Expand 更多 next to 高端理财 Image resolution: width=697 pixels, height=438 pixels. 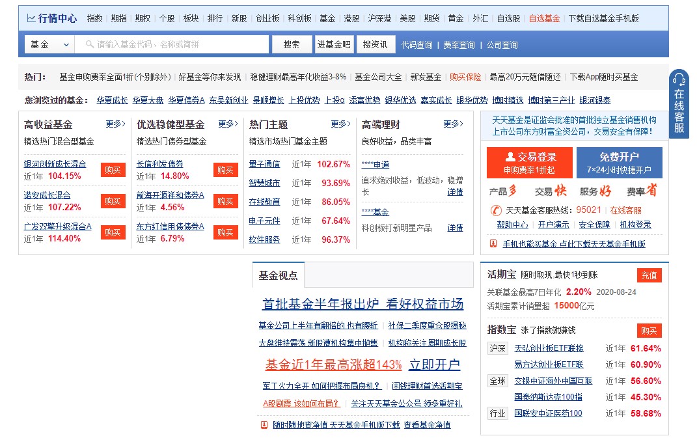point(453,124)
